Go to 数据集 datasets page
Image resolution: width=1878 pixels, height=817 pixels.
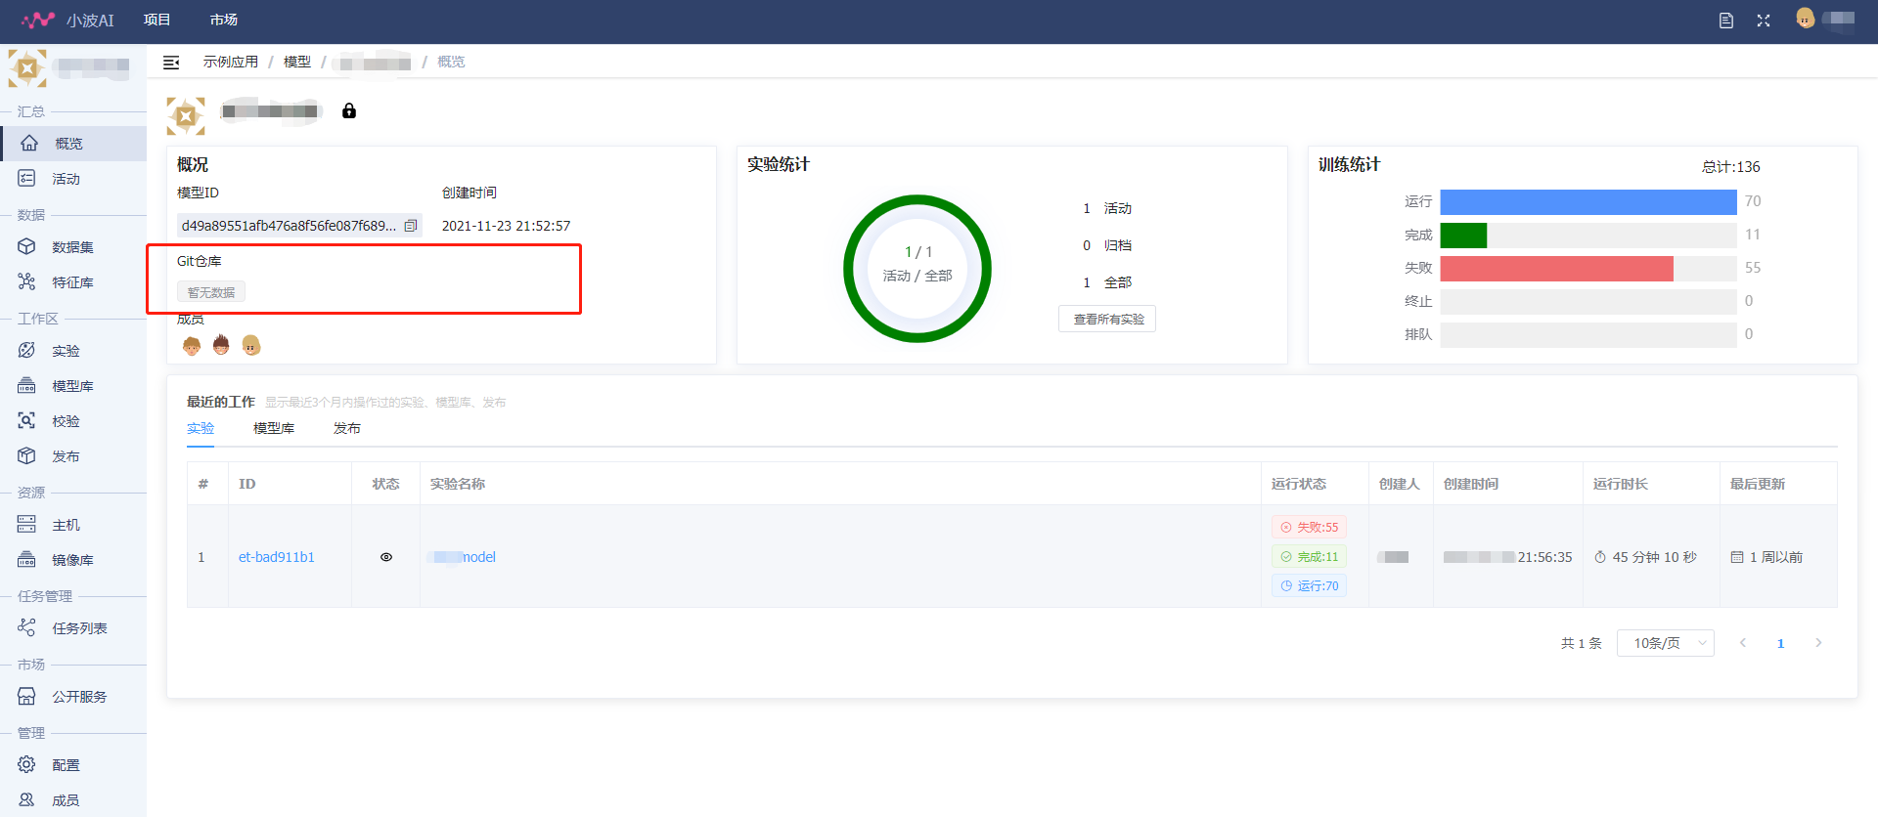73,247
